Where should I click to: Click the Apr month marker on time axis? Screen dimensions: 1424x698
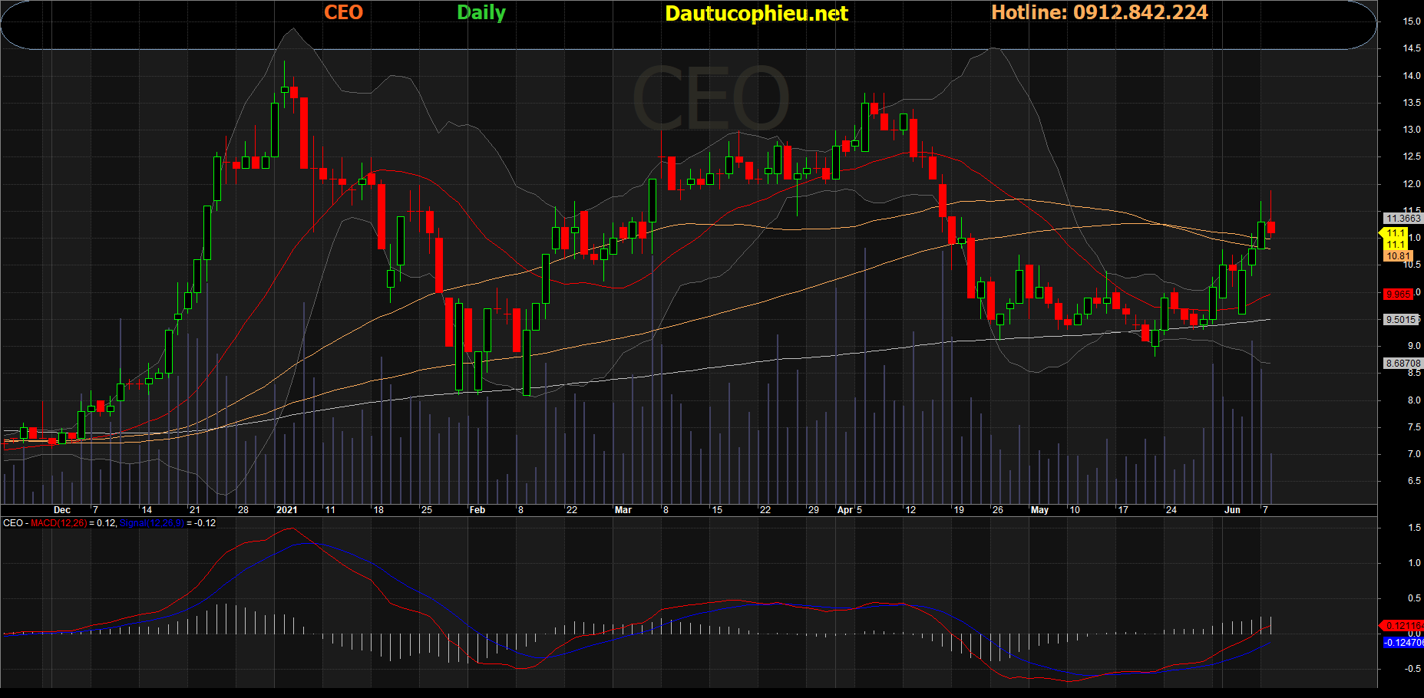tap(844, 510)
